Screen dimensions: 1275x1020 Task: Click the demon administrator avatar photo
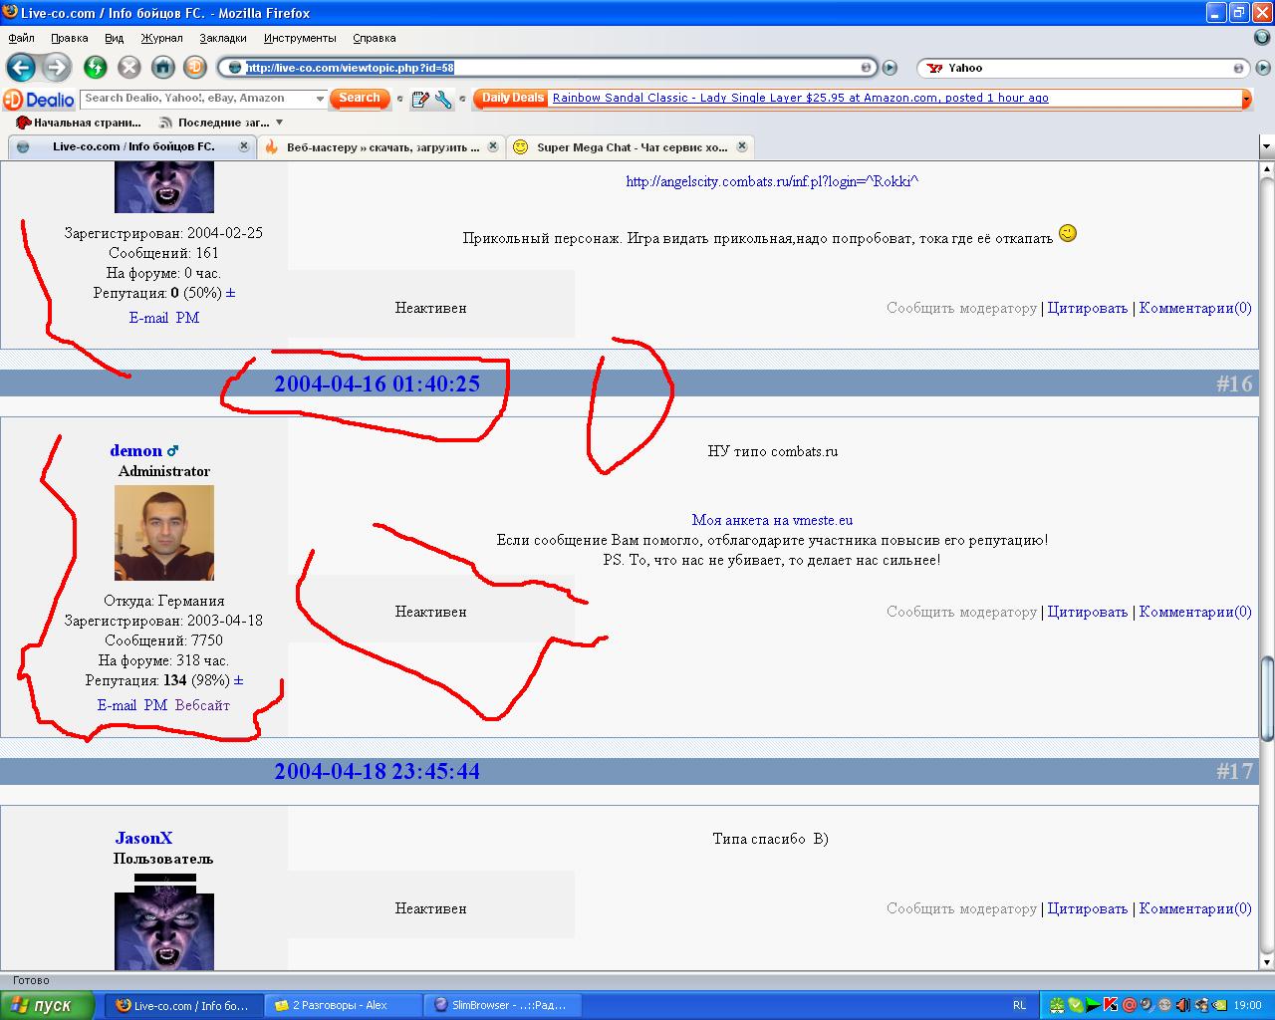coord(164,533)
